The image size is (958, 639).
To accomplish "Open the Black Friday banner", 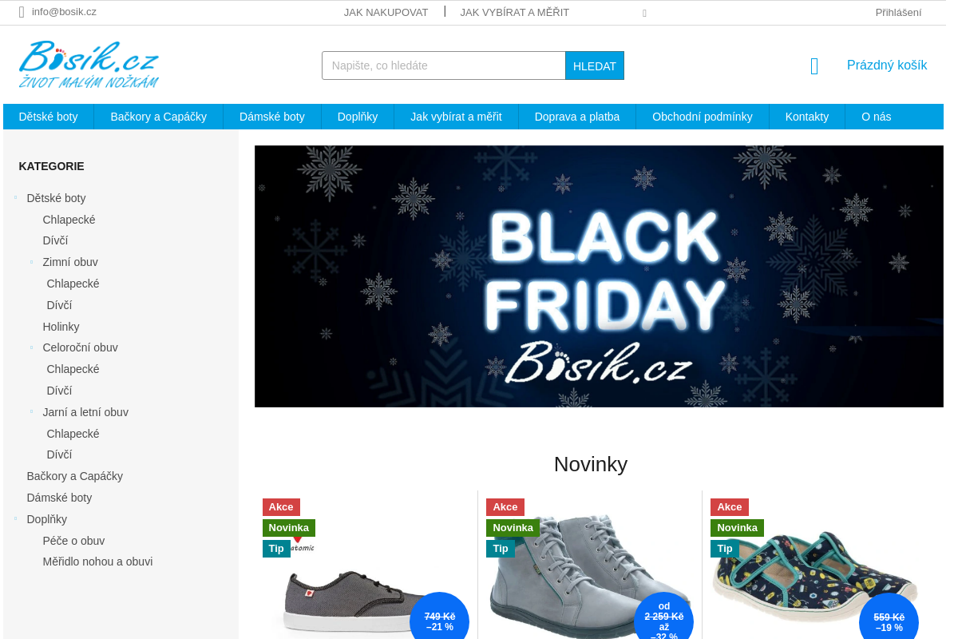I will pos(599,276).
